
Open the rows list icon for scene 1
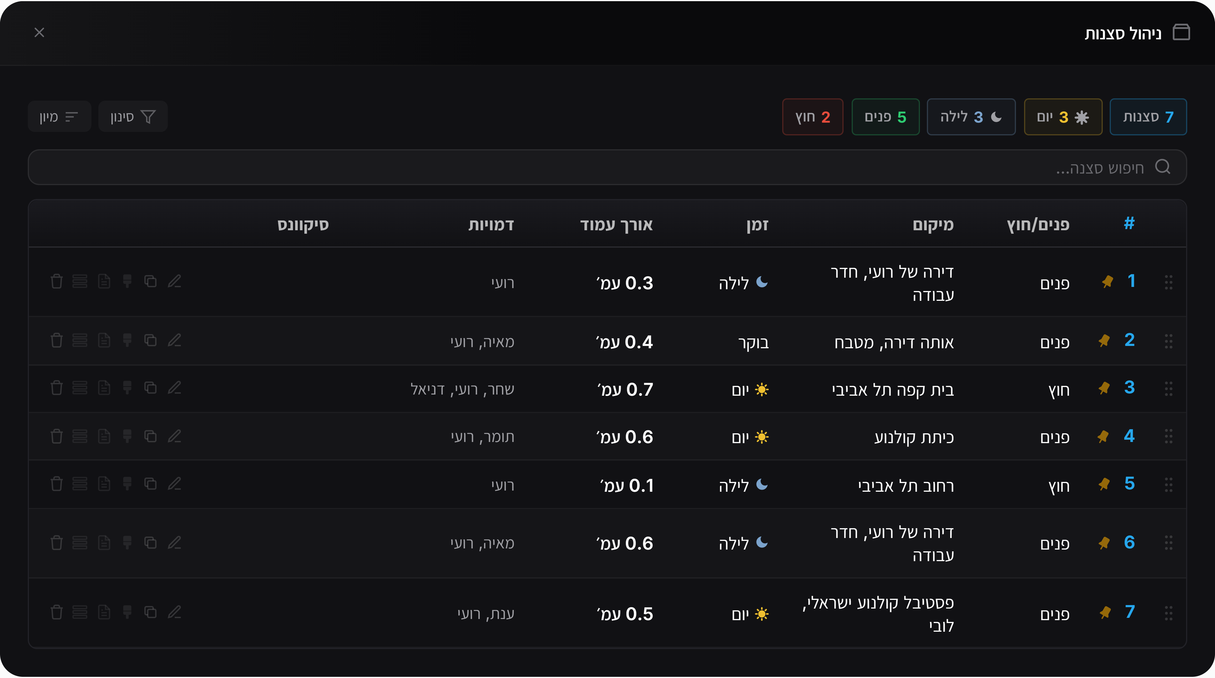[80, 281]
